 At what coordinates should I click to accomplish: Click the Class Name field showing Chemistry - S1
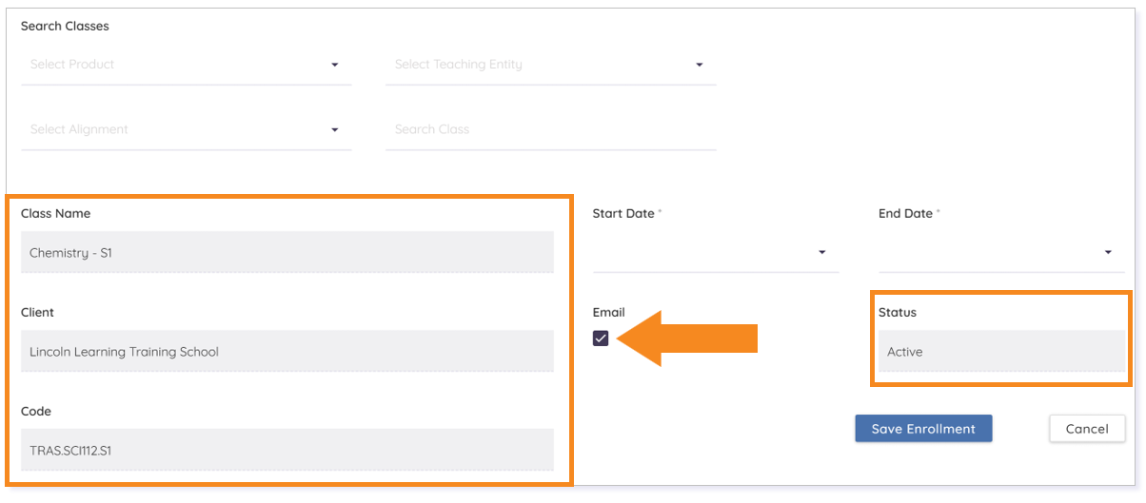tap(286, 253)
